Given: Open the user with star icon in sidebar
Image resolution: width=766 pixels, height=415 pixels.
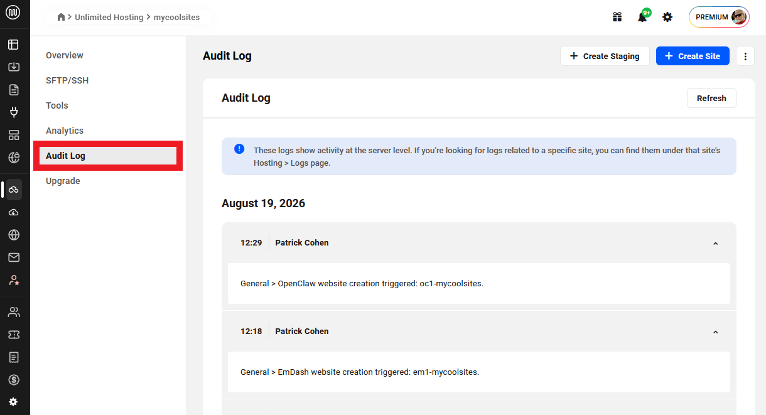Looking at the screenshot, I should 13,280.
